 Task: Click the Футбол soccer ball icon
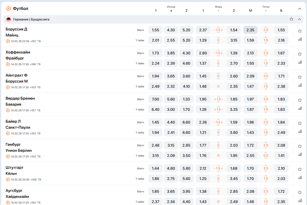pyautogui.click(x=9, y=9)
